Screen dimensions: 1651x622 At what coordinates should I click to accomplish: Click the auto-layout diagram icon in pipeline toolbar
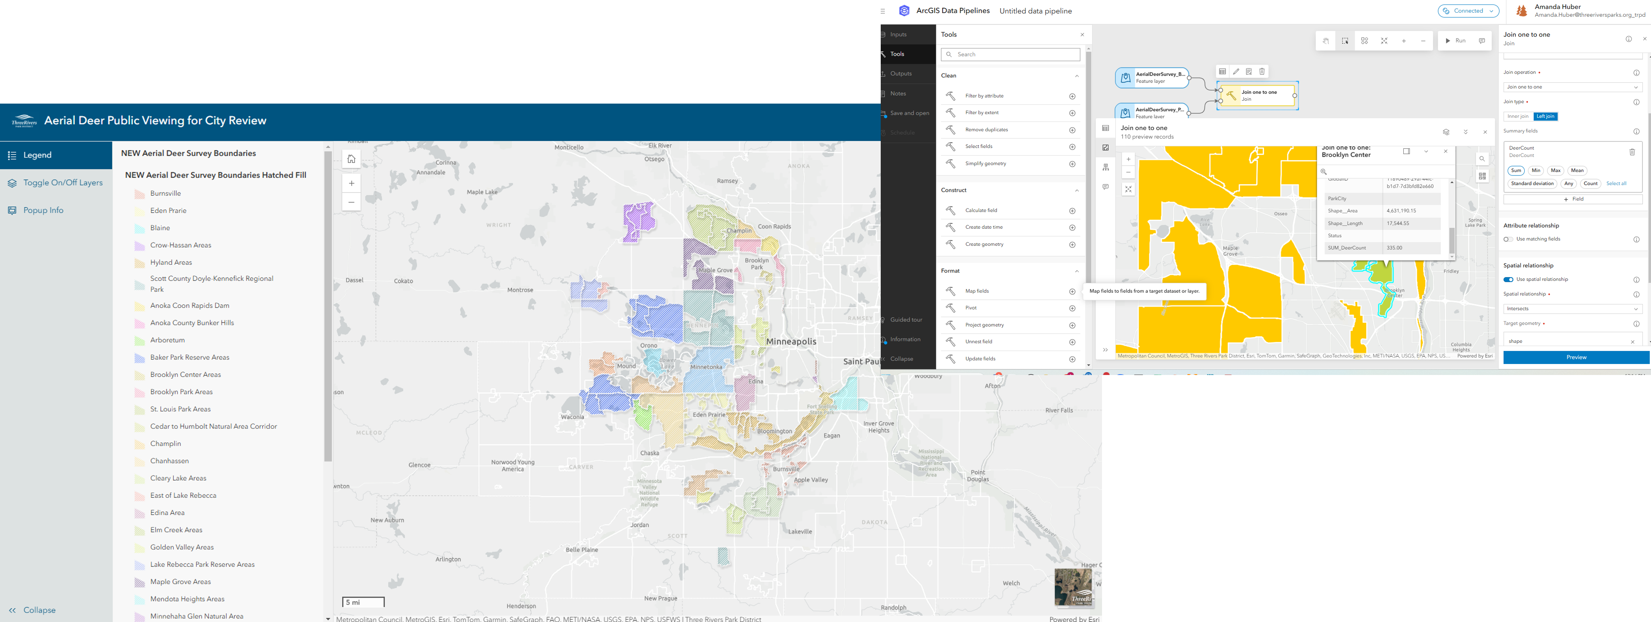1364,40
